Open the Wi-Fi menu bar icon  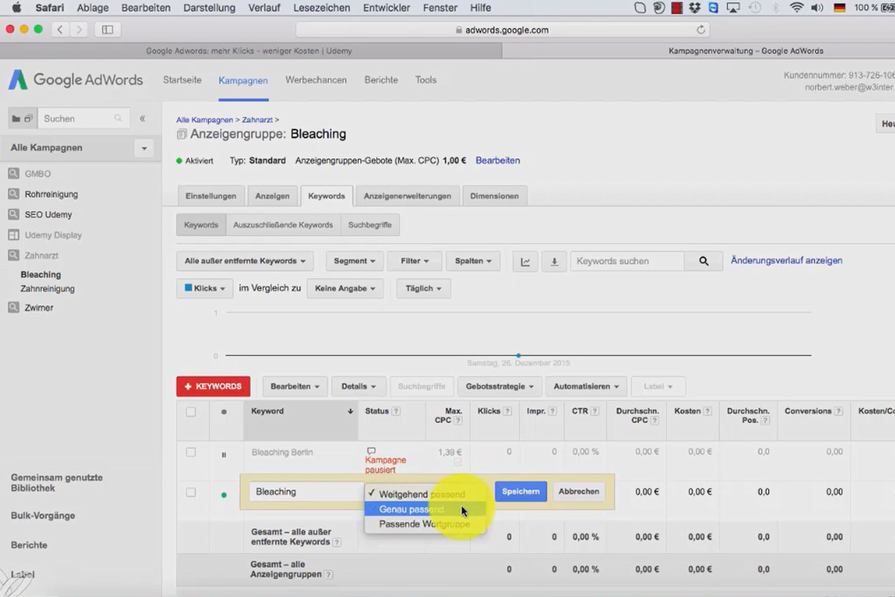pyautogui.click(x=797, y=8)
